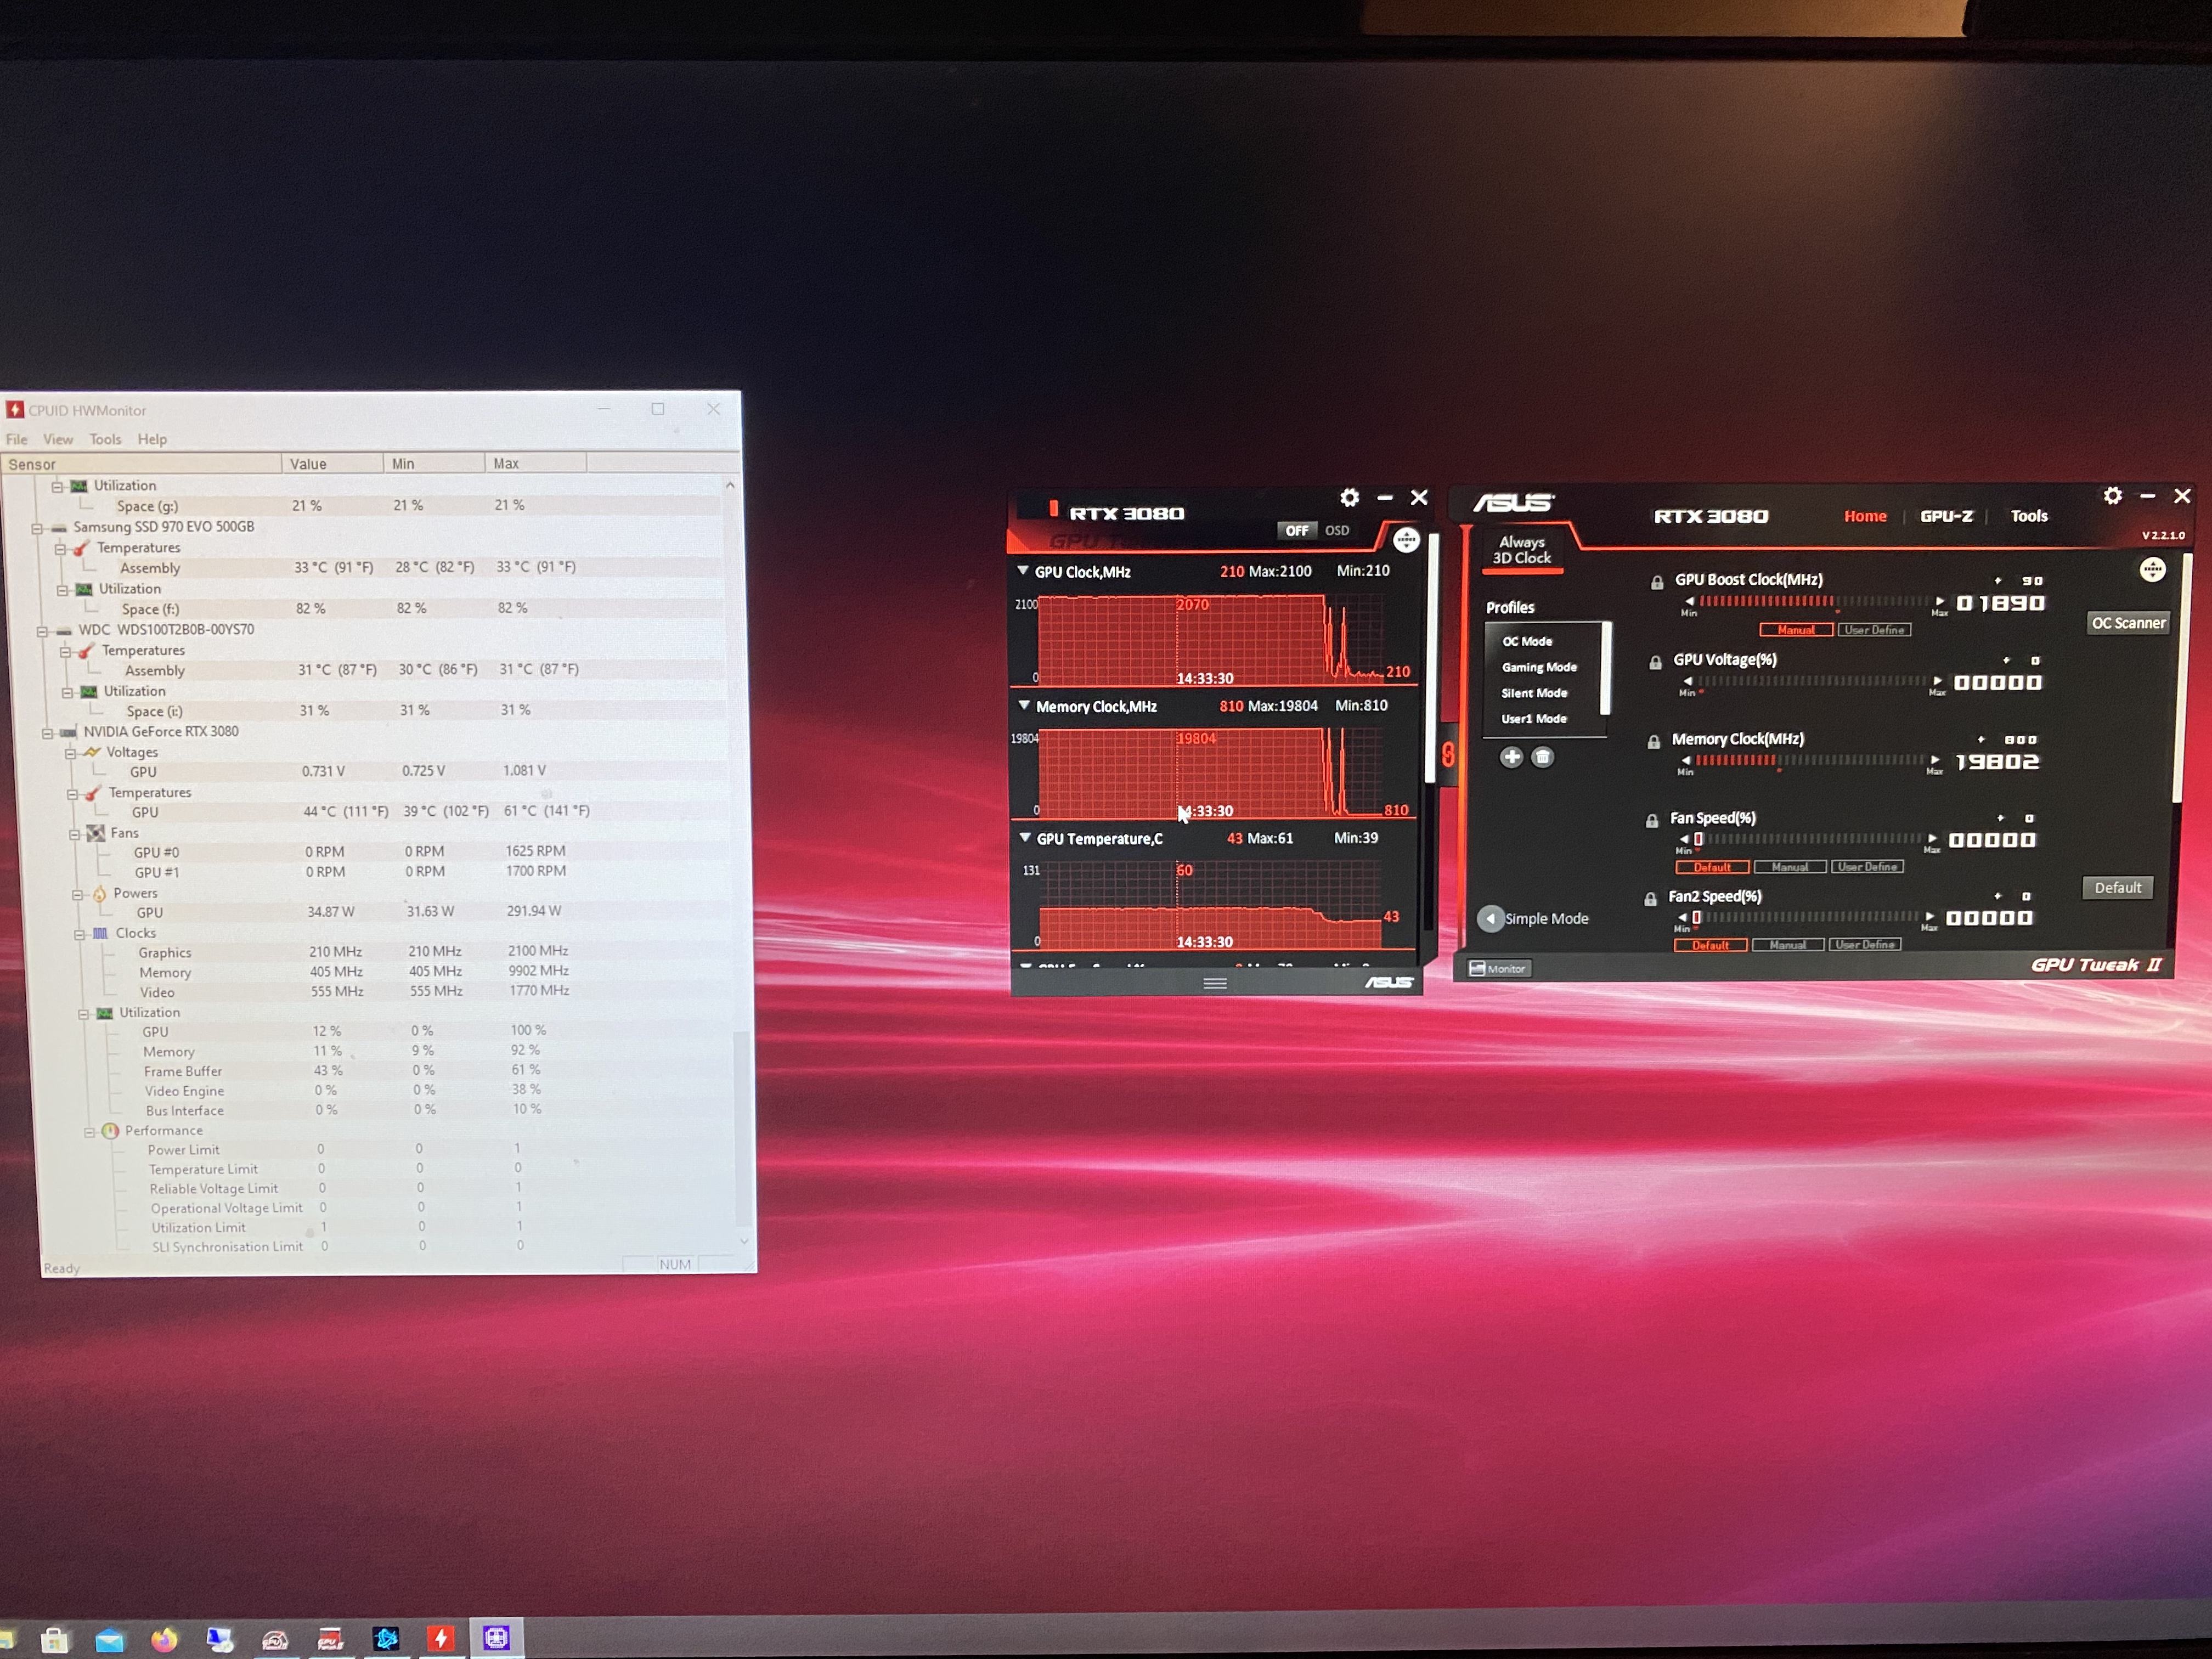Click round layout icon in monitor window

click(x=1406, y=540)
